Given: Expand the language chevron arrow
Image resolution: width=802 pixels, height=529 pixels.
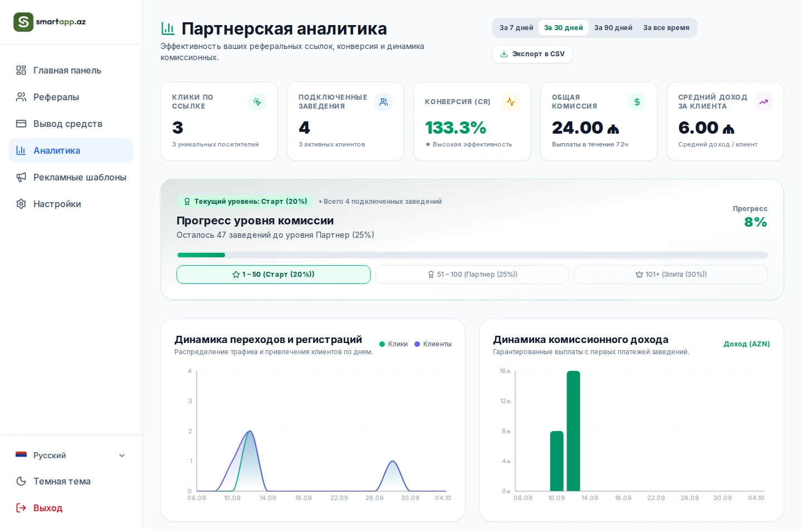Looking at the screenshot, I should tap(122, 455).
